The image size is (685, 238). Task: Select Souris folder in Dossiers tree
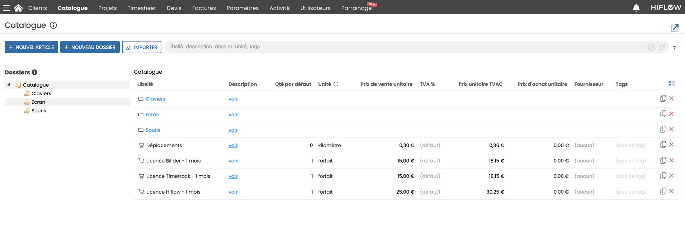[39, 111]
